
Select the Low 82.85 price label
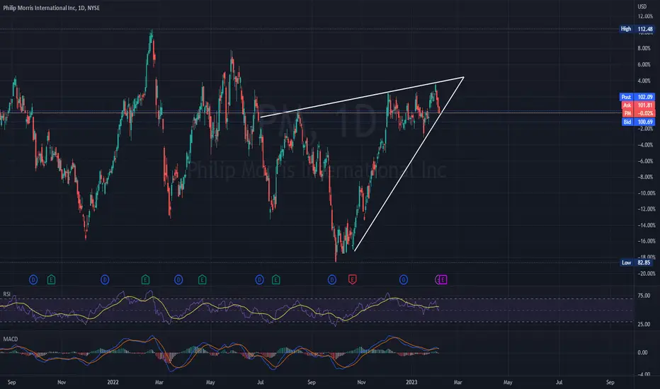pyautogui.click(x=637, y=262)
